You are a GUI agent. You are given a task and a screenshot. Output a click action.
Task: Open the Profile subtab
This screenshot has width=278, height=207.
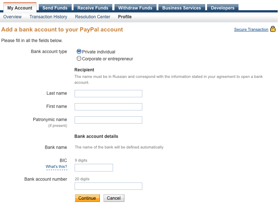click(x=125, y=17)
